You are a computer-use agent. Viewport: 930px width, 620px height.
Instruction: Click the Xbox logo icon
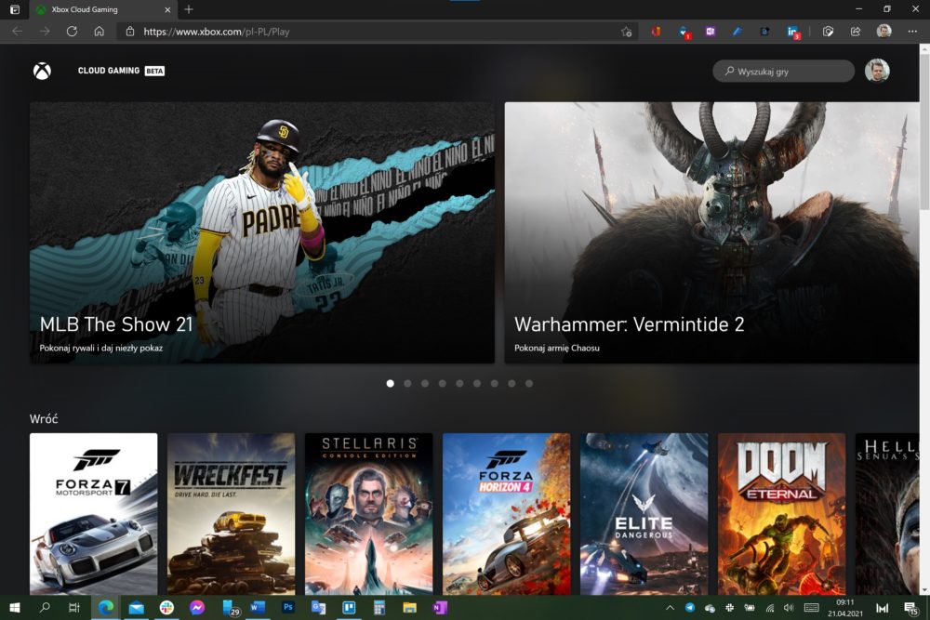42,72
